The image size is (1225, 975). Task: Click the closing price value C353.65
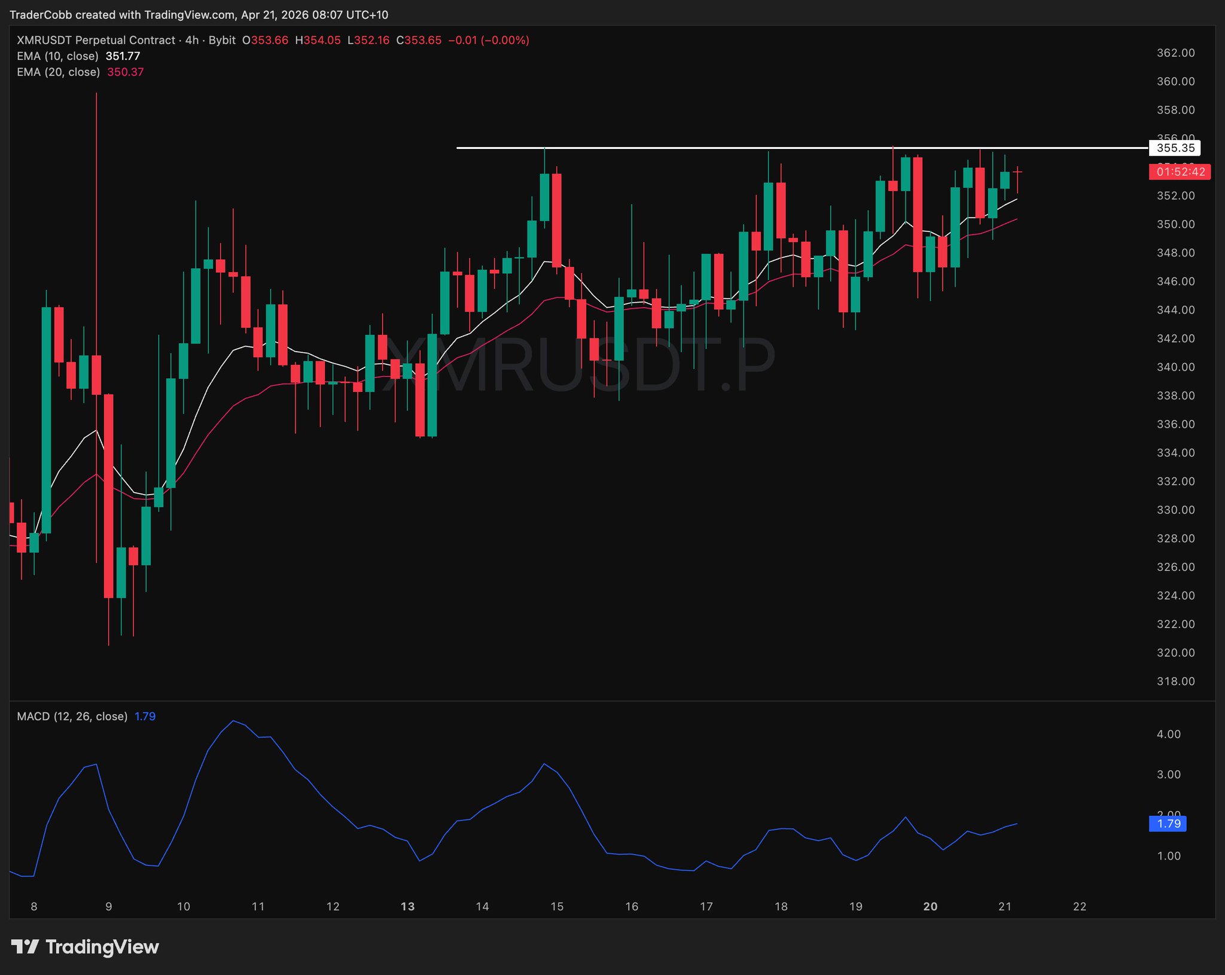point(419,40)
